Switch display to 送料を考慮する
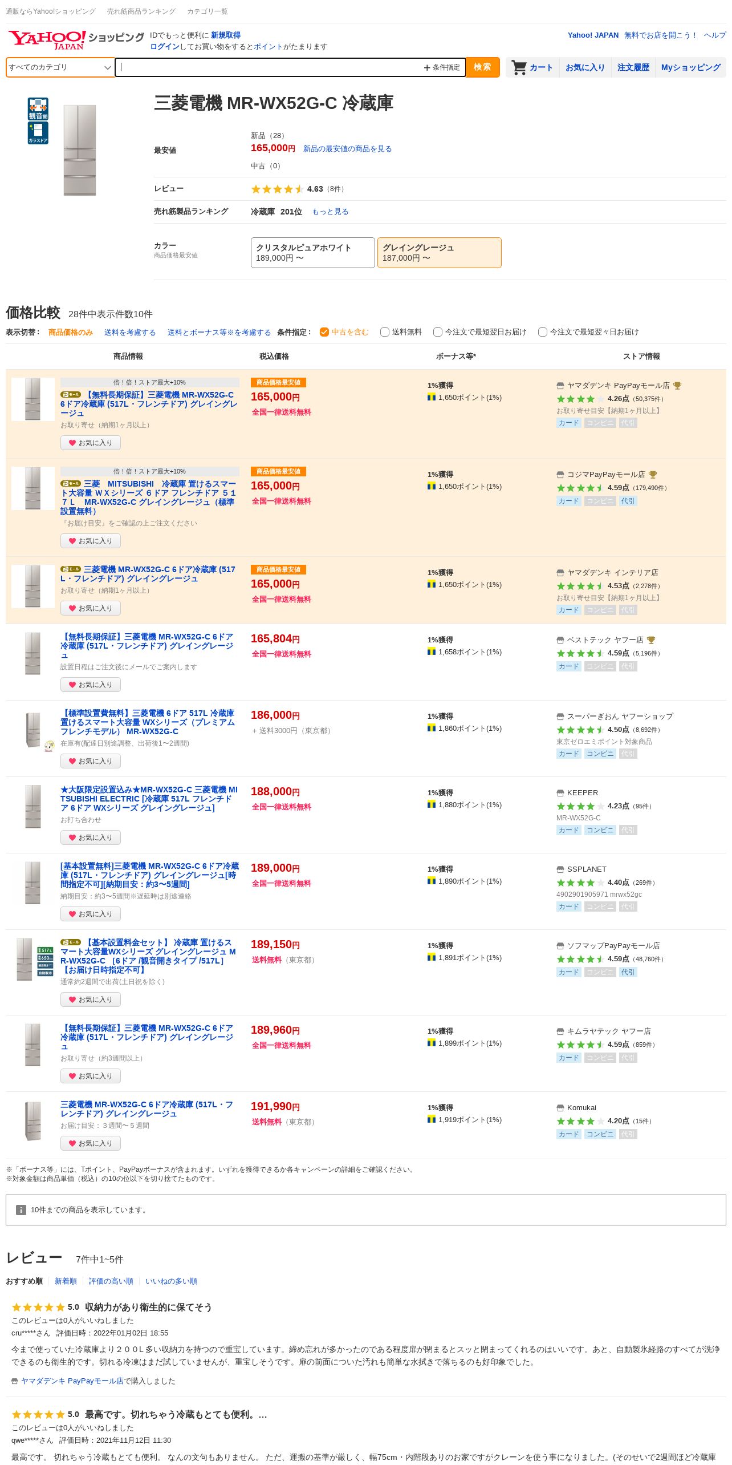This screenshot has width=732, height=1465. point(130,333)
